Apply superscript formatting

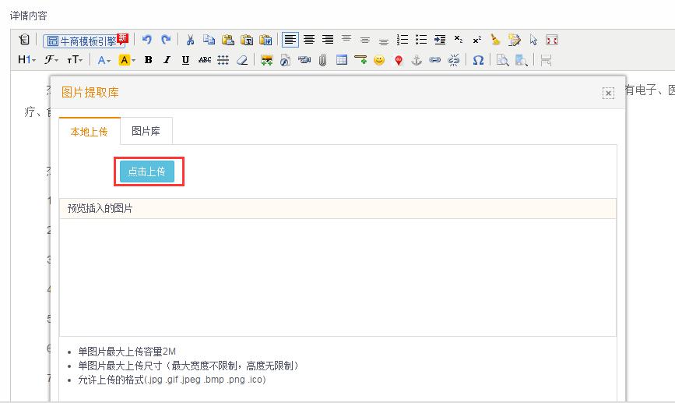tap(477, 40)
